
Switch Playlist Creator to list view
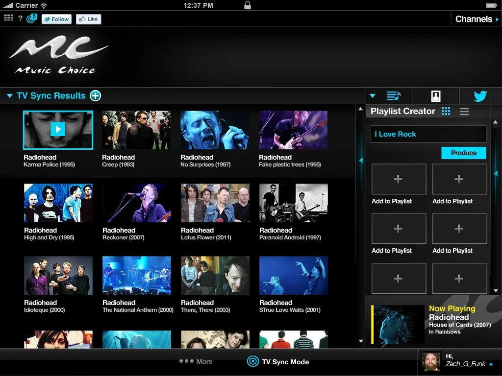point(464,112)
